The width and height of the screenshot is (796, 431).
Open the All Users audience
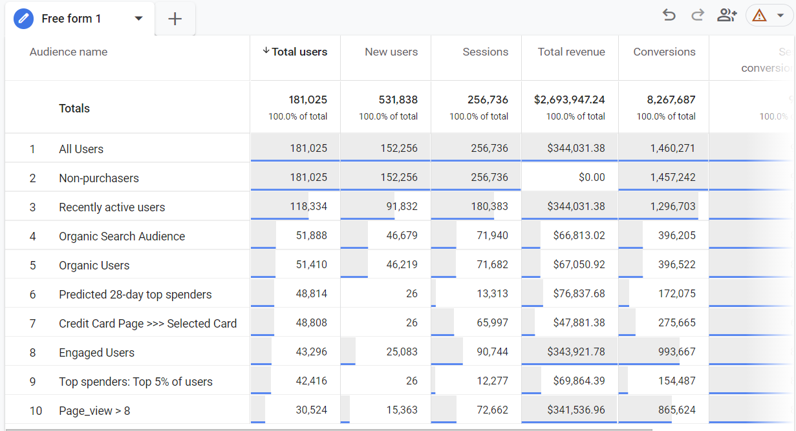[x=81, y=149]
